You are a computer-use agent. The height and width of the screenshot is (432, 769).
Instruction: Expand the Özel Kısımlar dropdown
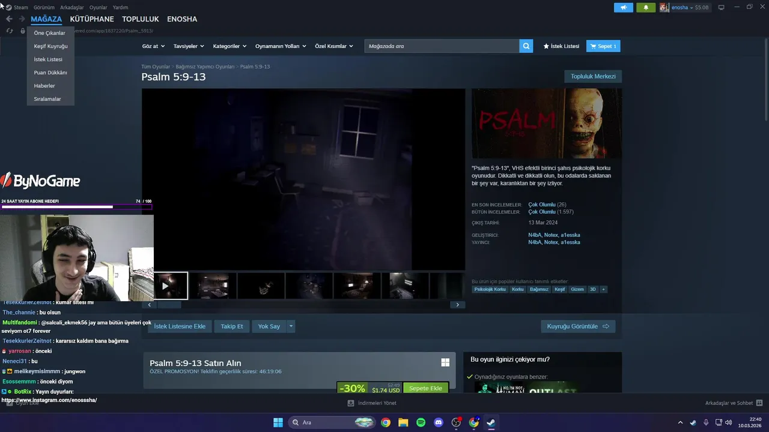[335, 46]
